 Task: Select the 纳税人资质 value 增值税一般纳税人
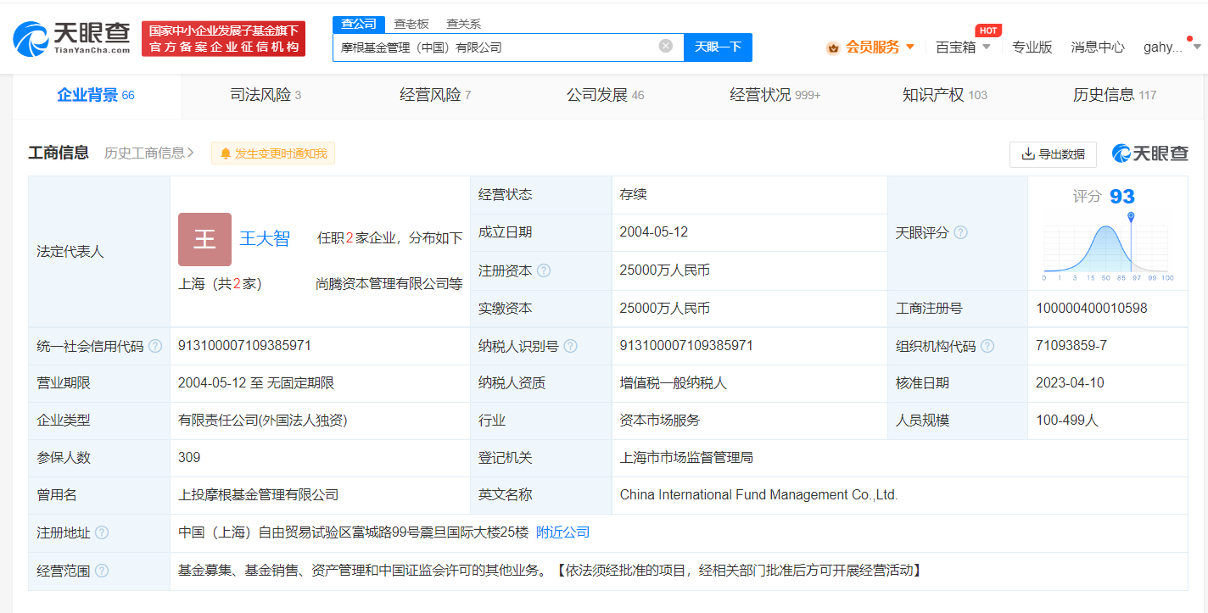673,383
